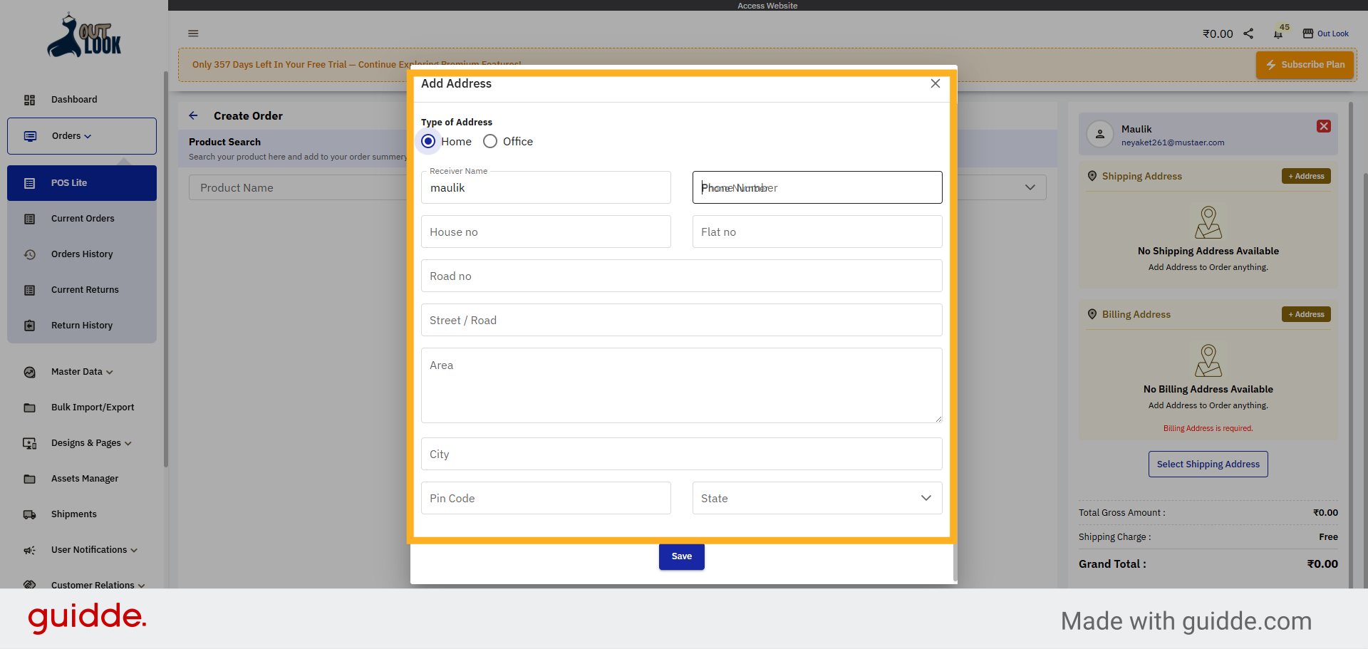This screenshot has height=649, width=1368.
Task: Open the State dropdown
Action: [x=817, y=498]
